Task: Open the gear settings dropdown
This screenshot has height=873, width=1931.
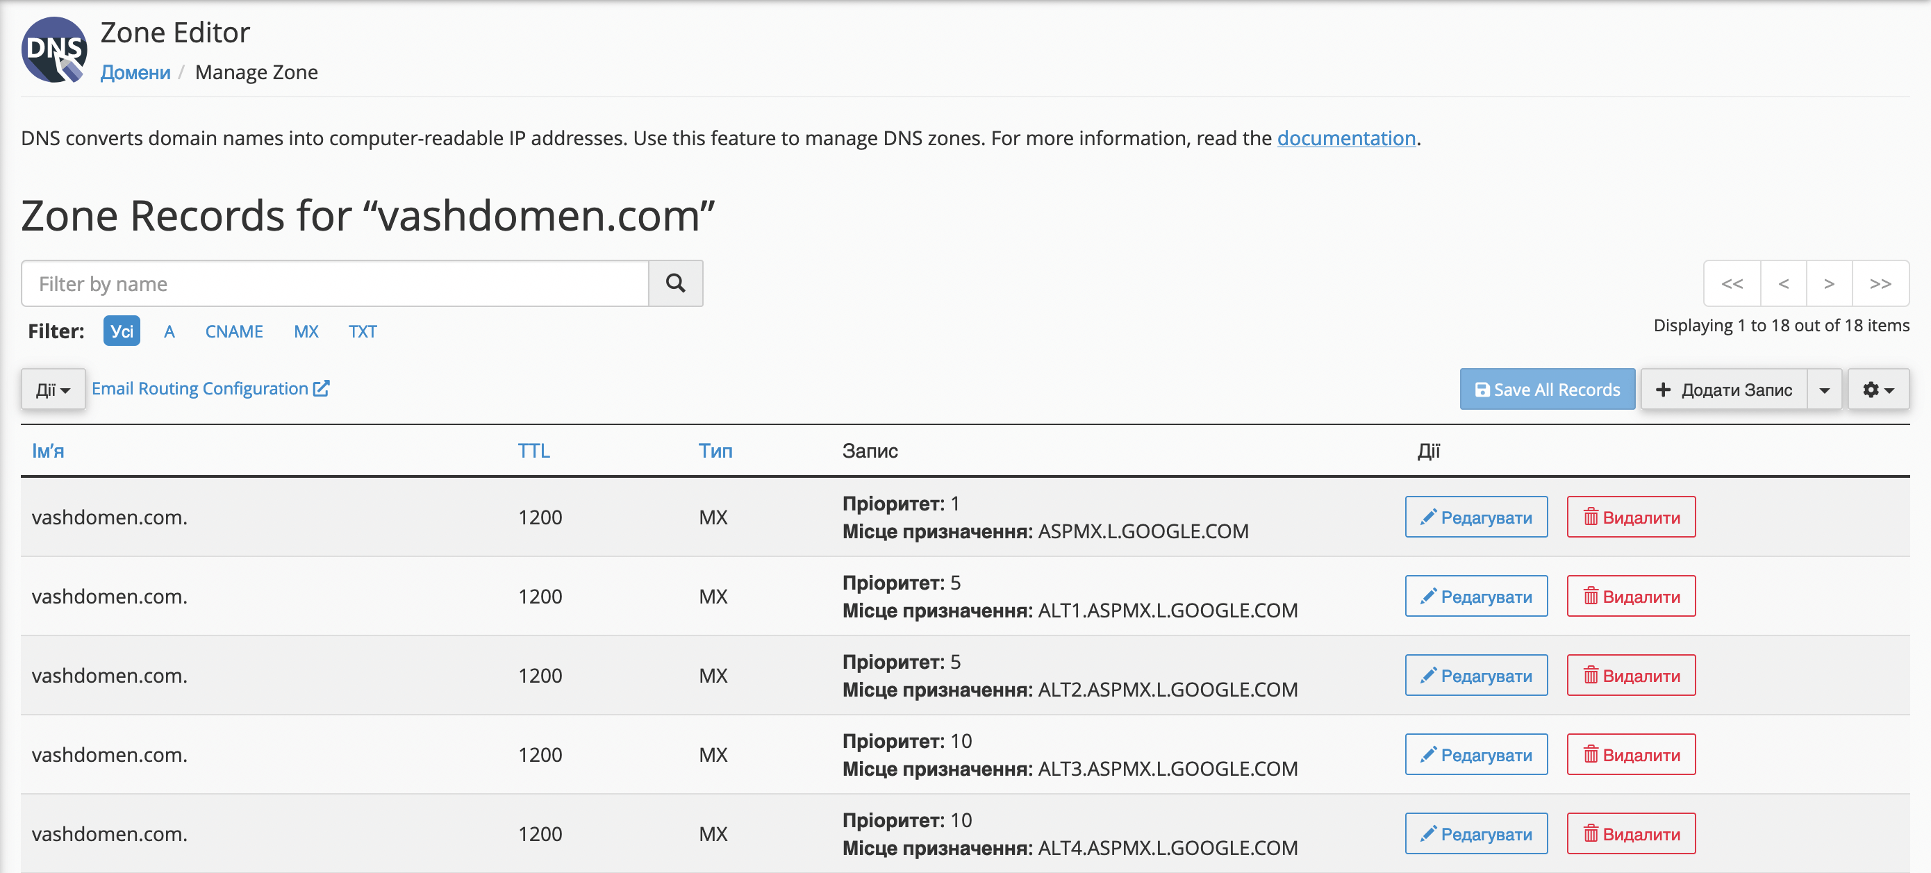Action: (1878, 389)
